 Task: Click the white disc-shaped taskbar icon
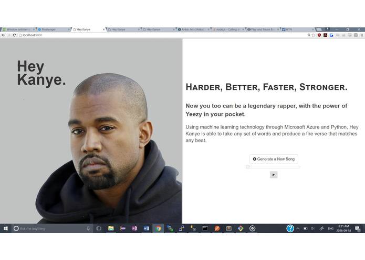tap(252, 228)
